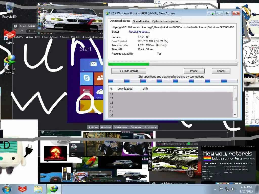This screenshot has height=194, width=259.
Task: Switch to the Download status tab
Action: (120, 21)
